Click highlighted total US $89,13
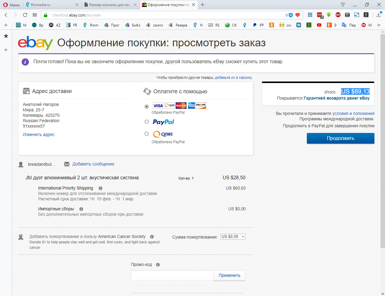Image resolution: width=385 pixels, height=296 pixels. tap(355, 91)
